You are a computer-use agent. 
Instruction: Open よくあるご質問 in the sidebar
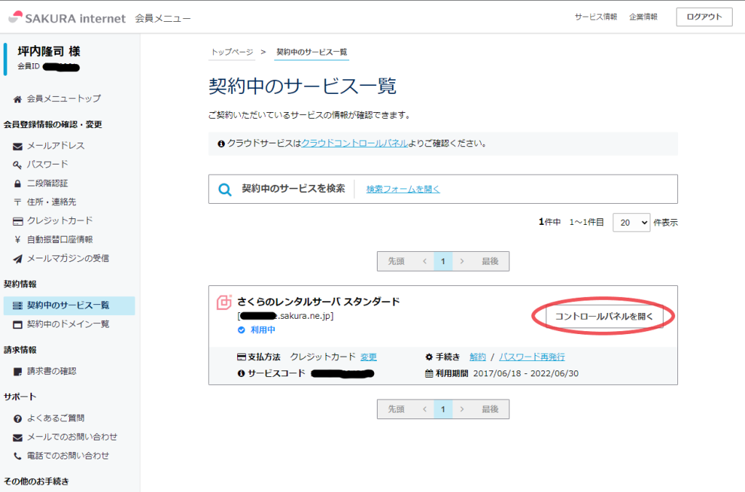55,418
